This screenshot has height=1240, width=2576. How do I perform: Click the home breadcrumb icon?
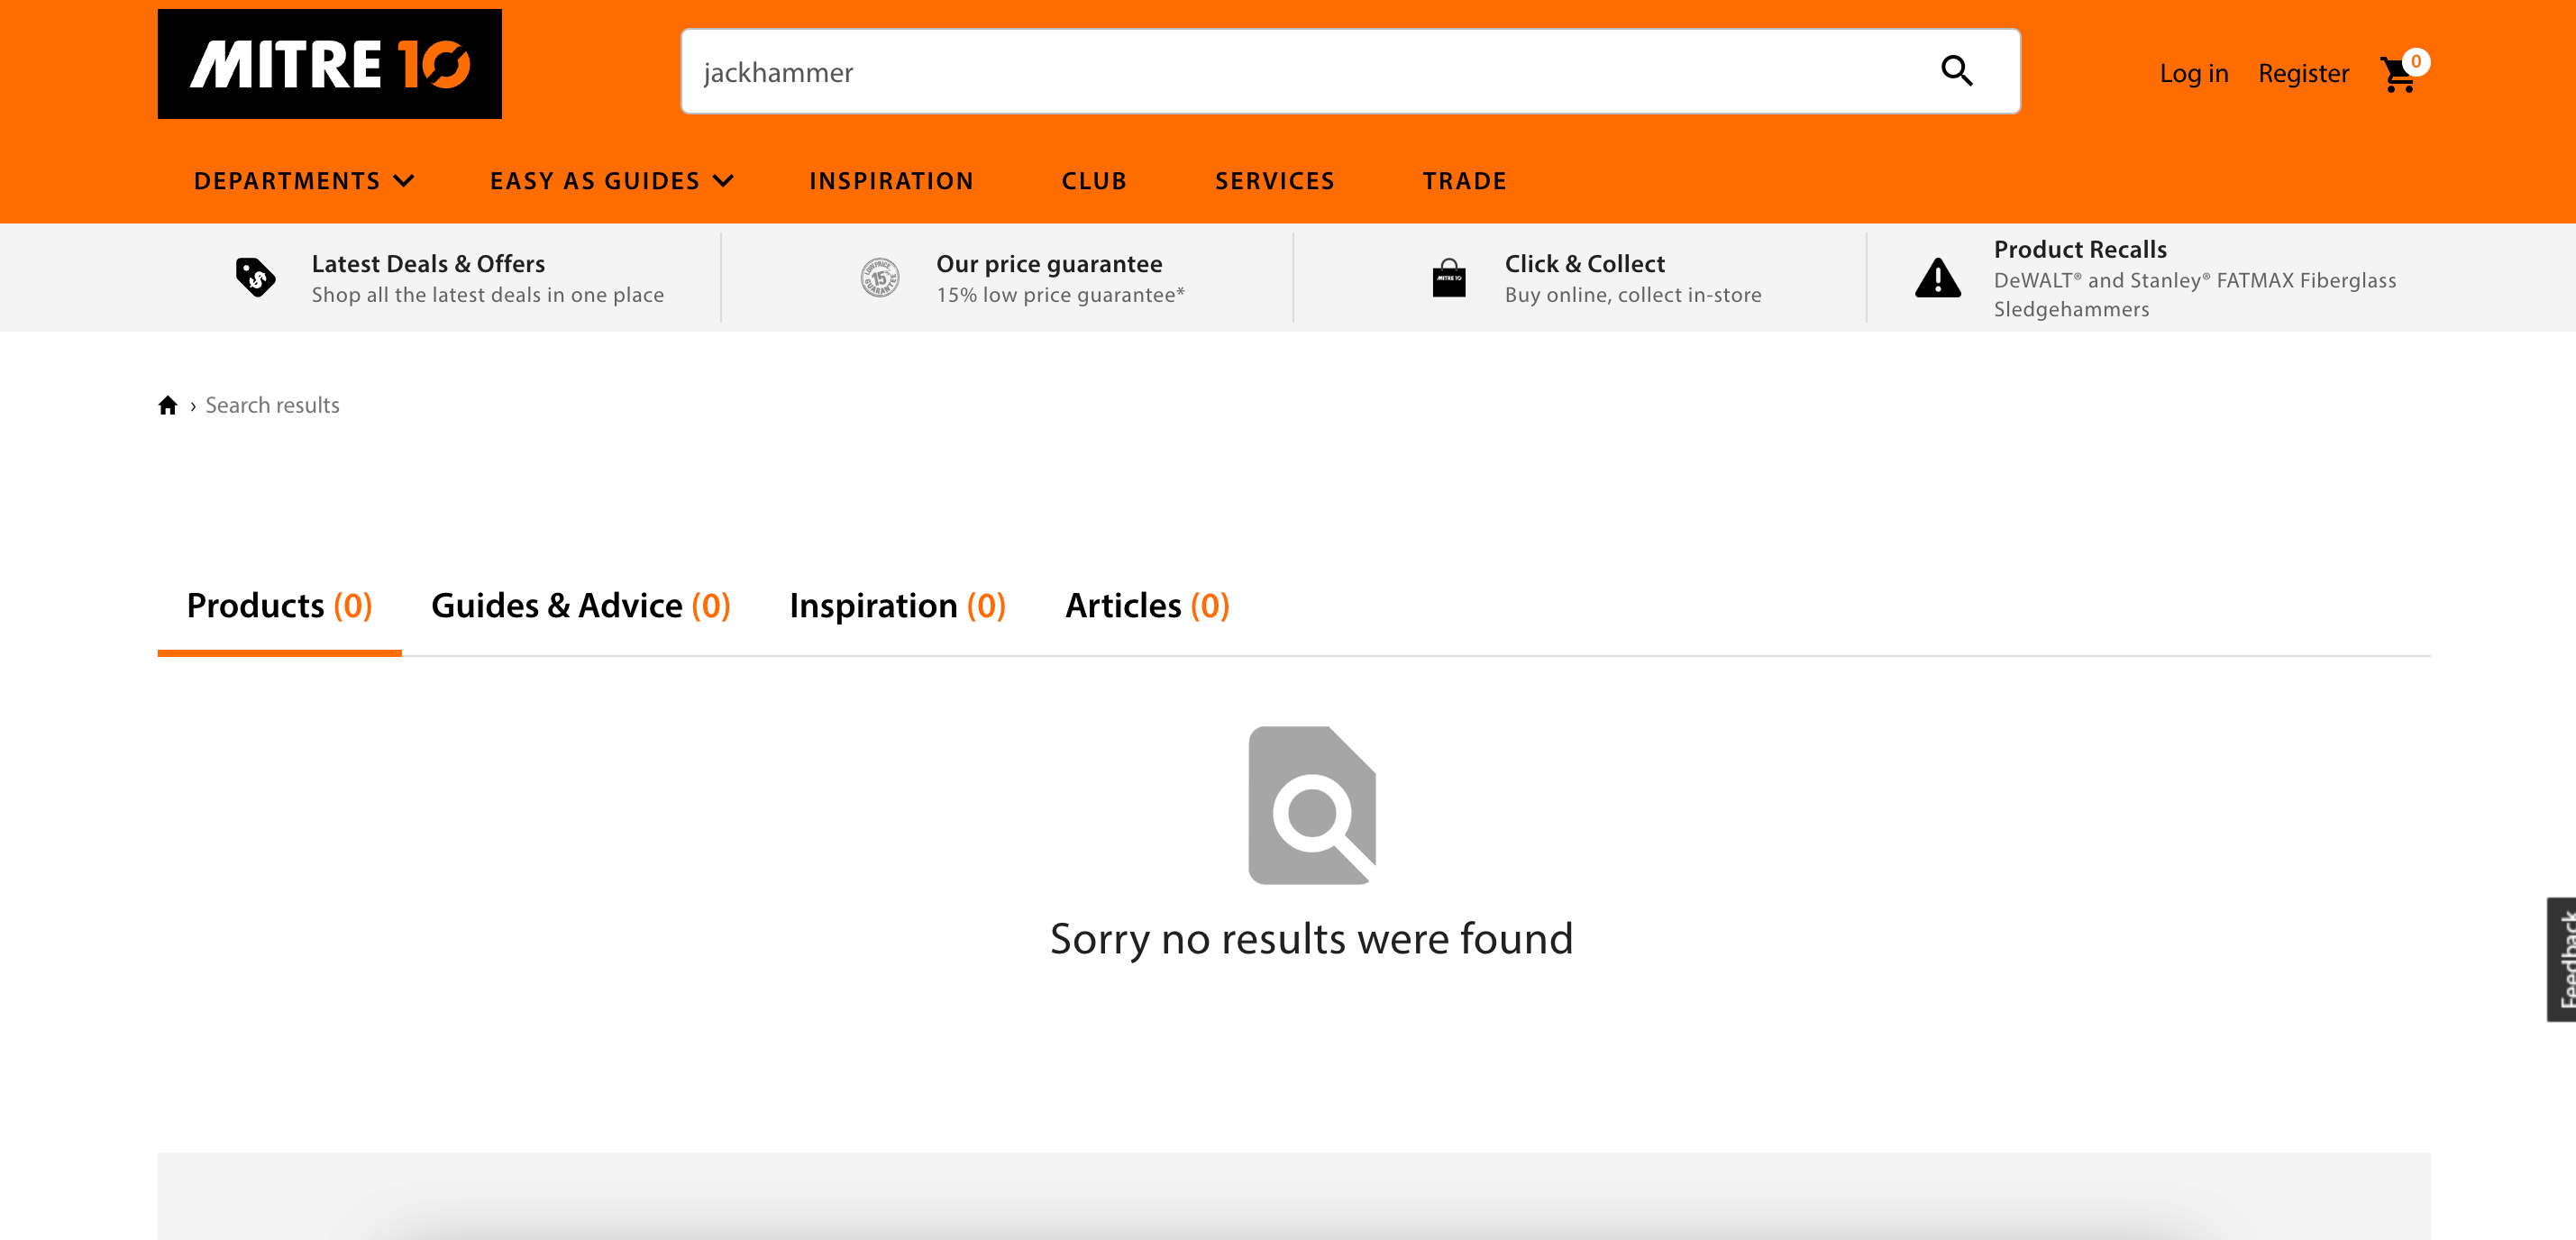[168, 405]
